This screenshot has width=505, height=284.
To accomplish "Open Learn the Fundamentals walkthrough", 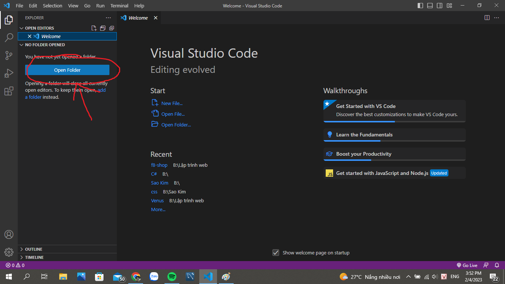I will [394, 135].
